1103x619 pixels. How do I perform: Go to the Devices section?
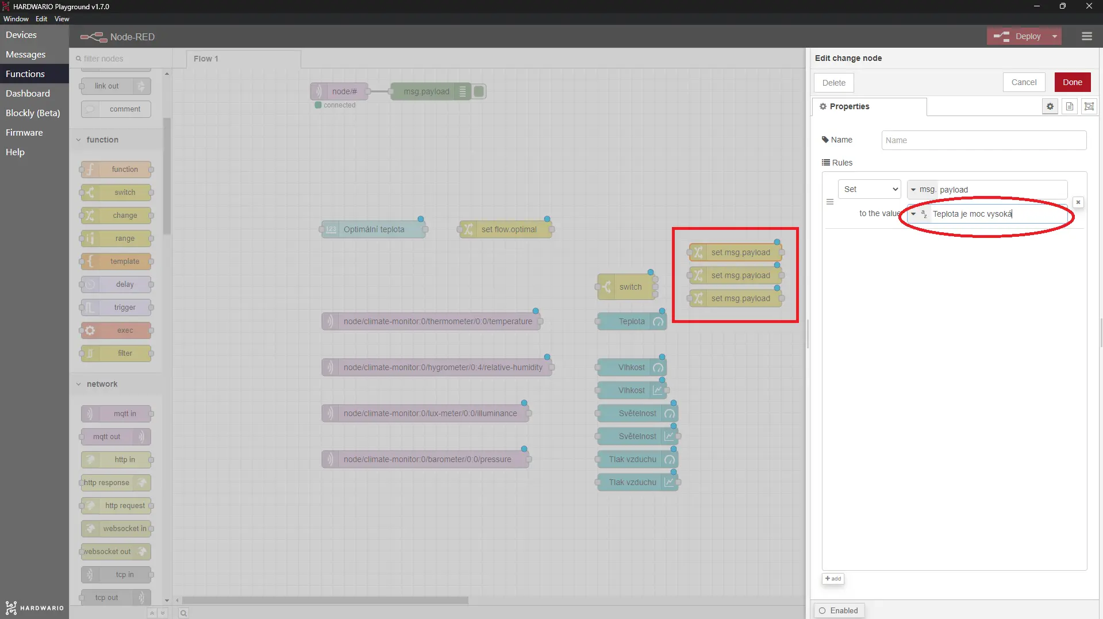[34, 35]
